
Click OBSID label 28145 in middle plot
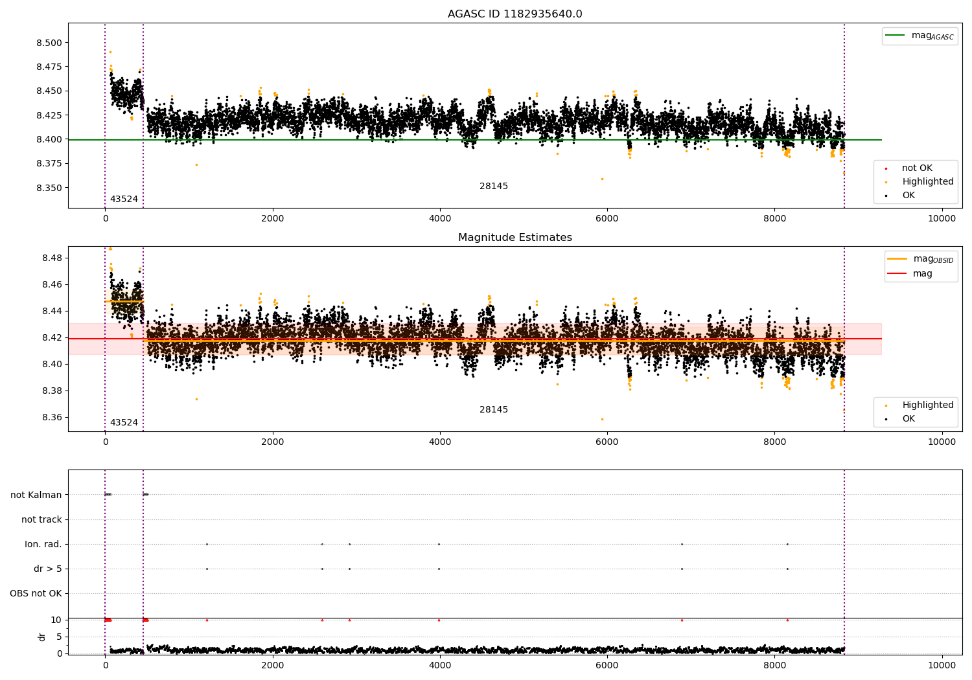click(494, 409)
